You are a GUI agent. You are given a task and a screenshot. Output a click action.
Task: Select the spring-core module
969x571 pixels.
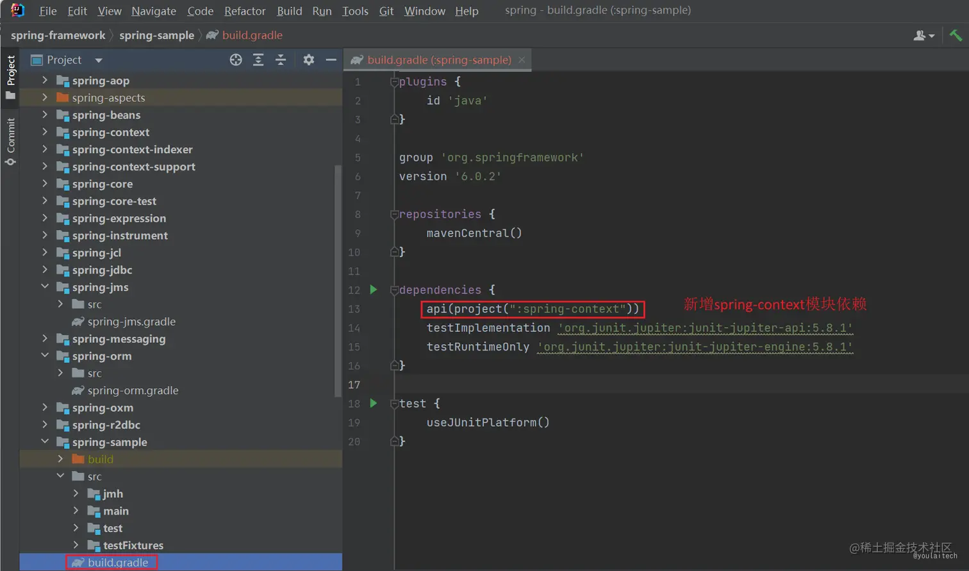pos(103,184)
